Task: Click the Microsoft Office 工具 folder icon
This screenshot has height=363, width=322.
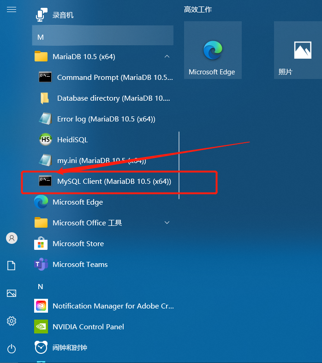Action: pyautogui.click(x=41, y=223)
